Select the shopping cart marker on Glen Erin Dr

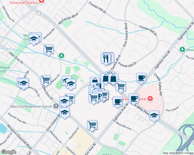(x=46, y=80)
